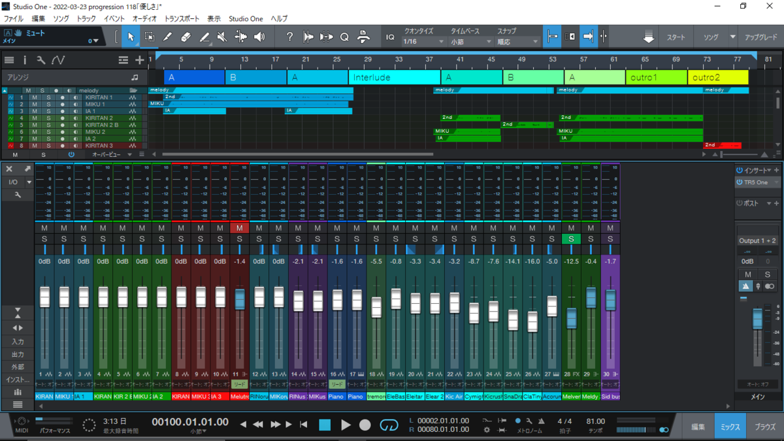Open the トランスポート menu
This screenshot has height=441, width=784.
(x=182, y=19)
